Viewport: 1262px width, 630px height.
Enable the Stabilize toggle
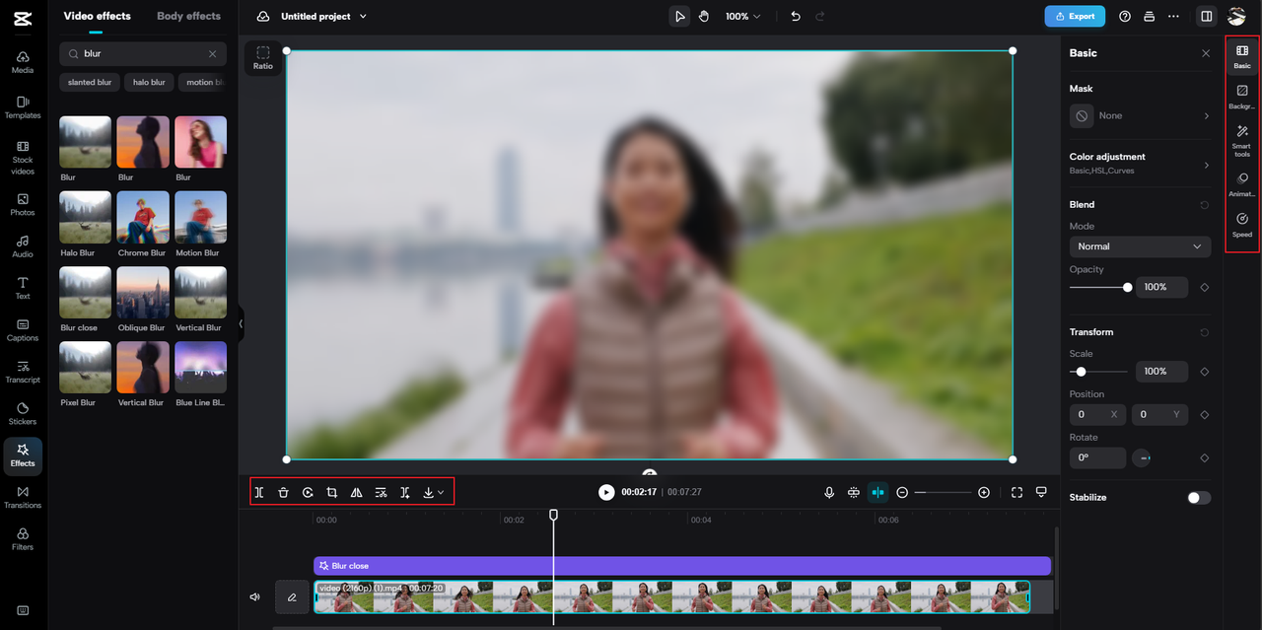pyautogui.click(x=1199, y=498)
